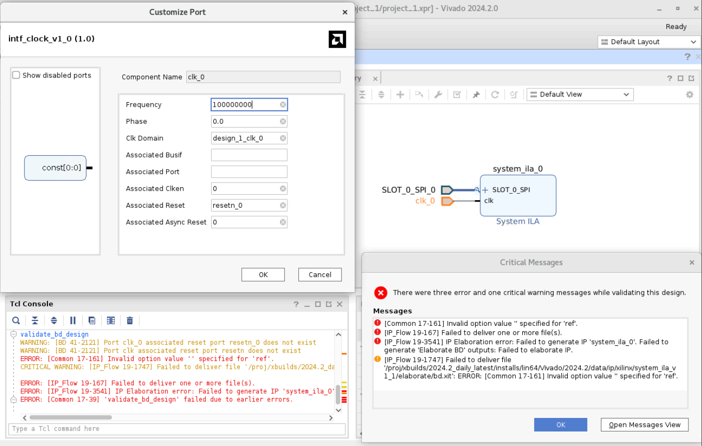
Task: Clear the Frequency field with its X icon
Action: point(283,105)
